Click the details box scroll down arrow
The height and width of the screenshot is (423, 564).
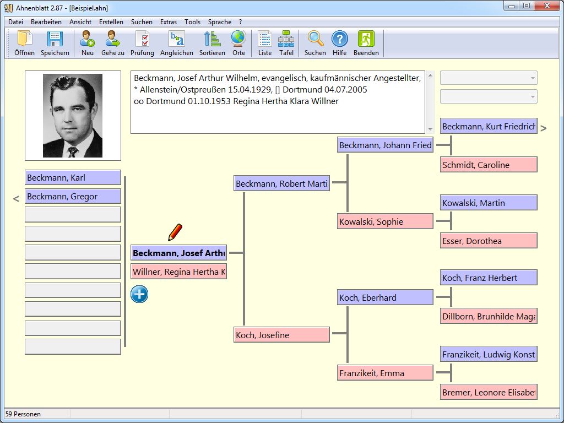coord(431,129)
